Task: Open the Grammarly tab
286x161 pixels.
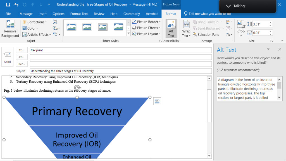Action: coord(132,14)
